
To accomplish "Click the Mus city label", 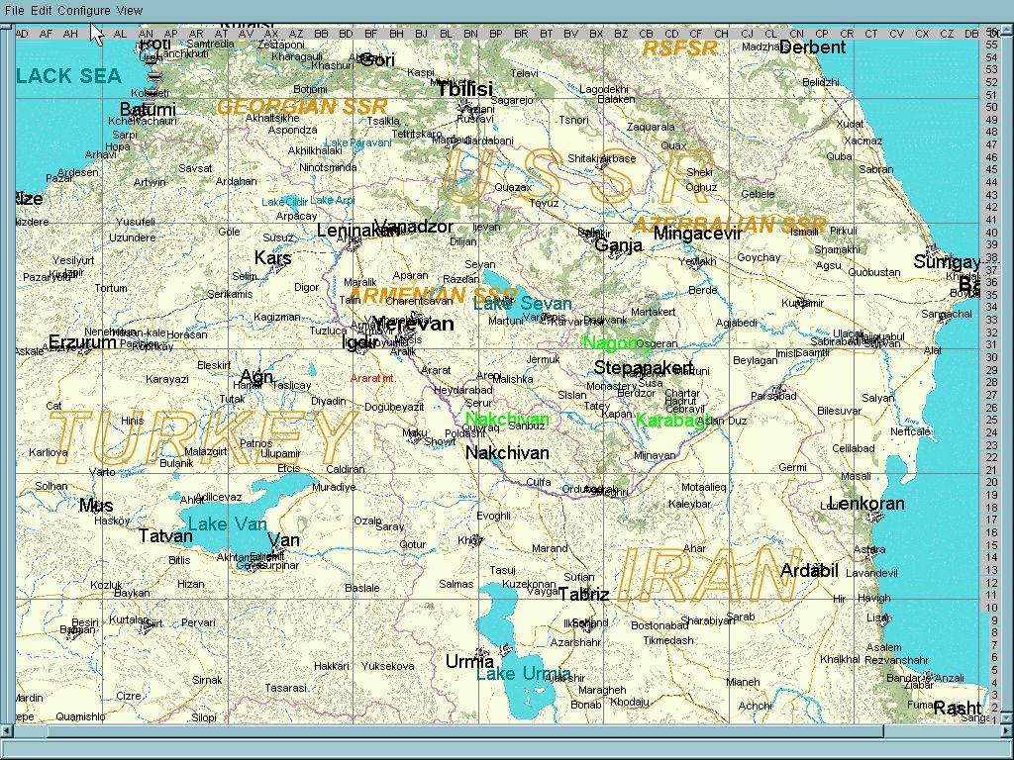I will (96, 506).
